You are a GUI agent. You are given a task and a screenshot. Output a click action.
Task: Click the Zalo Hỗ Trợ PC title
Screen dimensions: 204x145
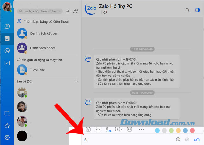116,6
